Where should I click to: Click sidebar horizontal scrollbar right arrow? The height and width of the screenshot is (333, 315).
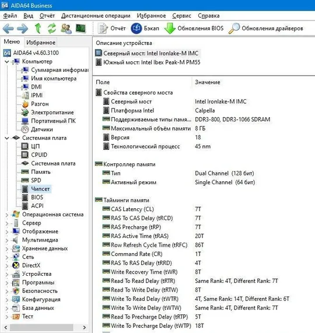click(x=85, y=327)
